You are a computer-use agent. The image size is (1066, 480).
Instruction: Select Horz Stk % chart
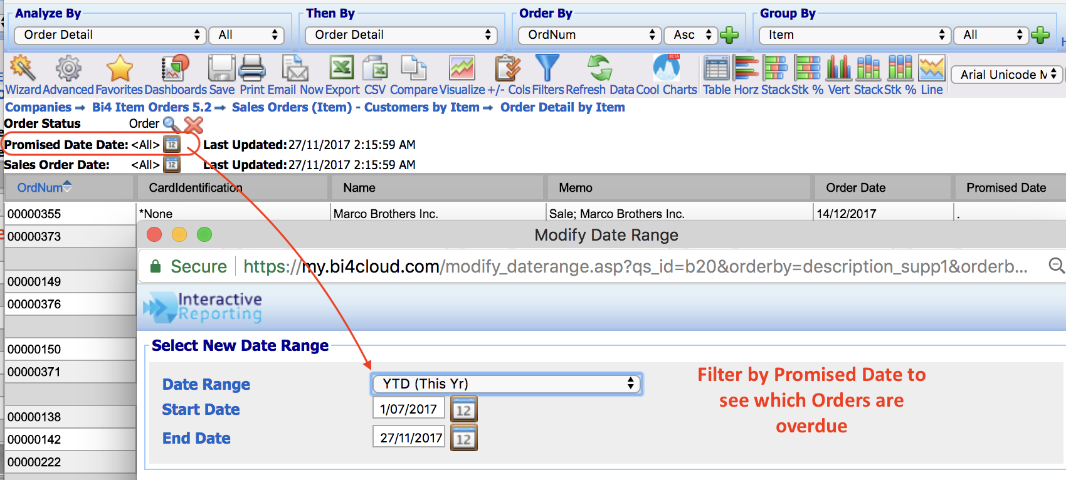coord(808,68)
